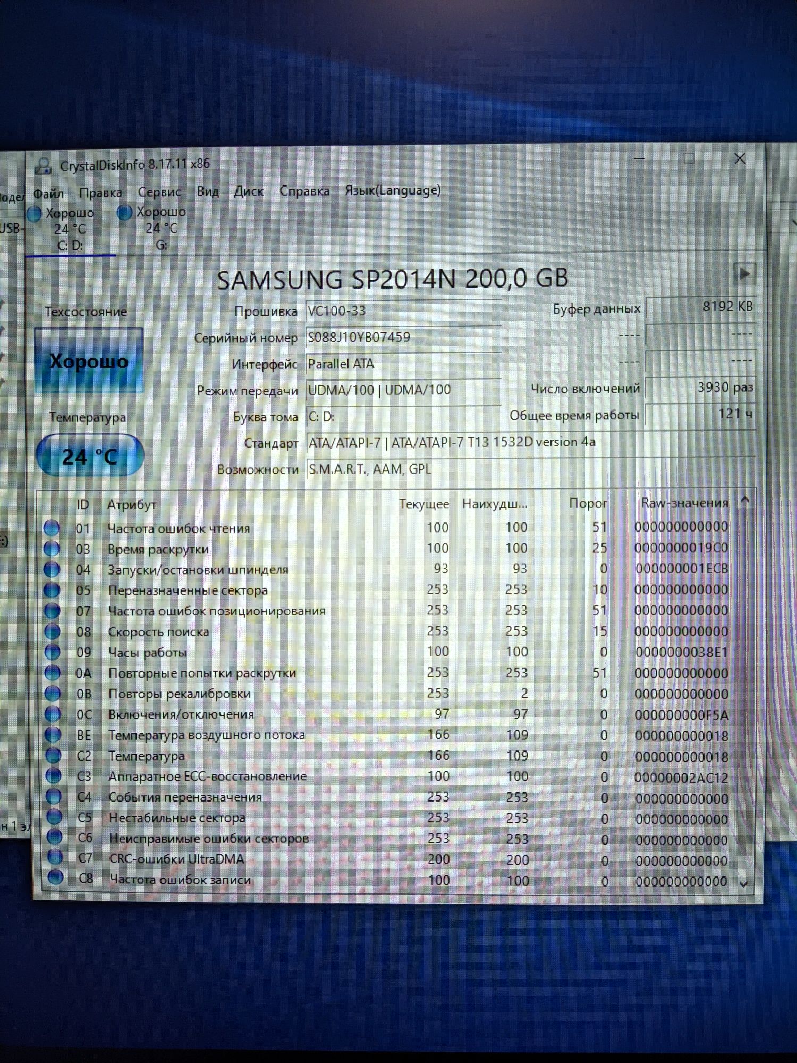Select the G: disk tab
The image size is (797, 1063).
point(161,228)
